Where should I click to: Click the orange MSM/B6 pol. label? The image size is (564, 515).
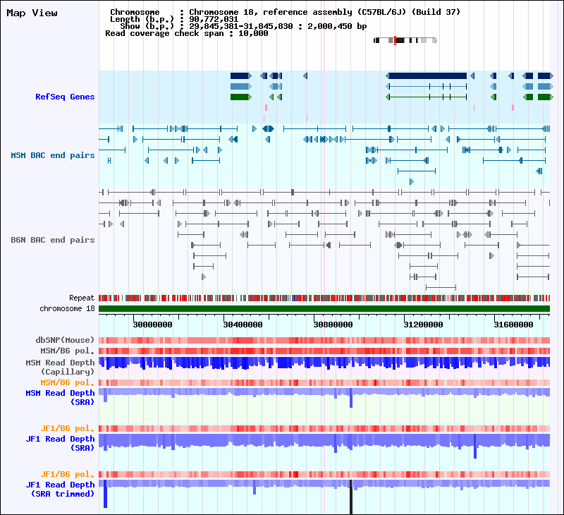pos(67,382)
